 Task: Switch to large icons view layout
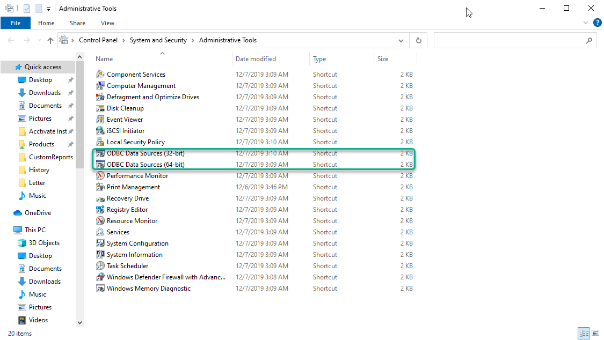pyautogui.click(x=595, y=333)
